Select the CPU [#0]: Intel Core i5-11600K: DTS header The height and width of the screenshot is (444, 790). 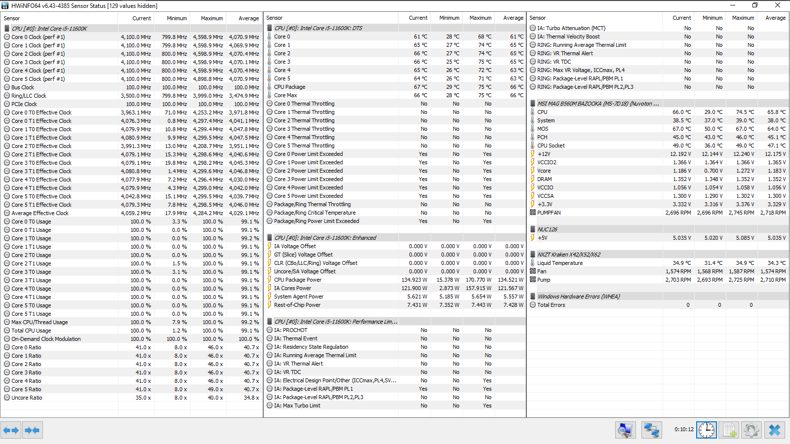318,28
